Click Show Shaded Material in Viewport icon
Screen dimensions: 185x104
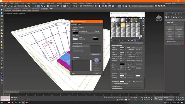pyautogui.click(x=135, y=40)
